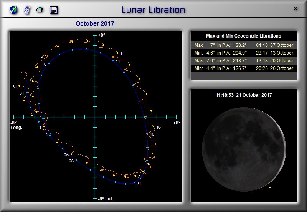307x212 pixels.
Task: Click the yellow day 11 marker label
Action: (x=122, y=54)
